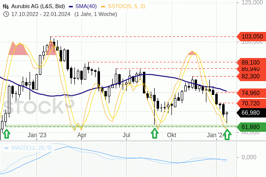This screenshot has height=177, width=266.
Task: Click the clock icon next to date range
Action: coord(6,14)
